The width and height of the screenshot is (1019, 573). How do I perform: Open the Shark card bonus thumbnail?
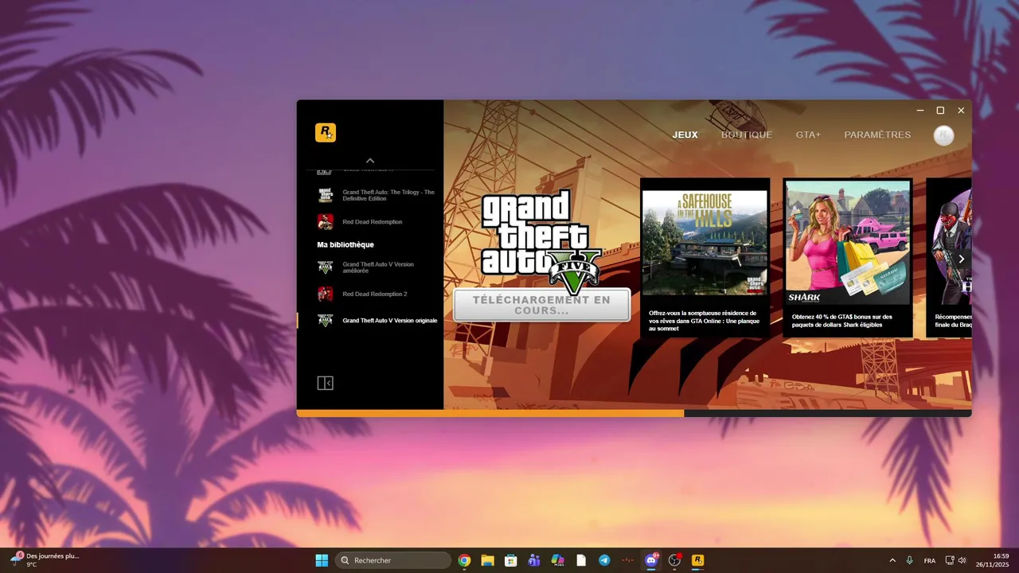(848, 242)
